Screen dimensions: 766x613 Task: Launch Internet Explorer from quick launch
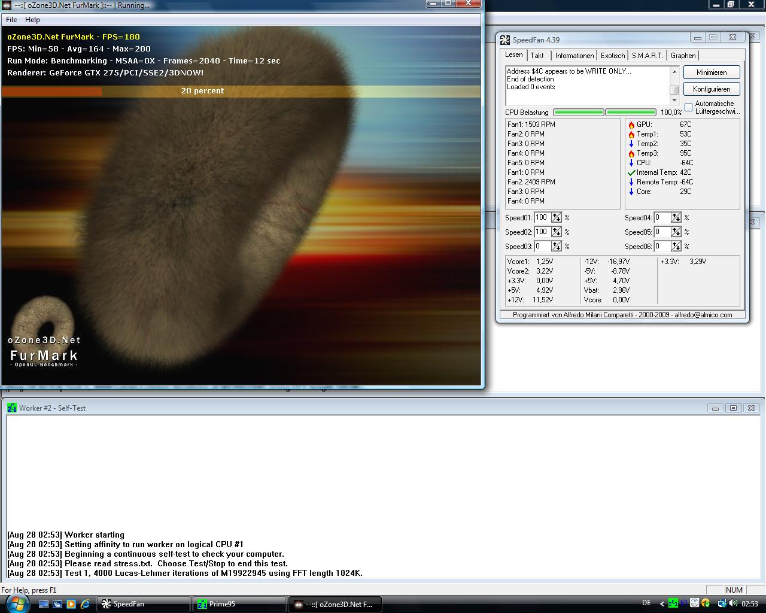pyautogui.click(x=85, y=604)
